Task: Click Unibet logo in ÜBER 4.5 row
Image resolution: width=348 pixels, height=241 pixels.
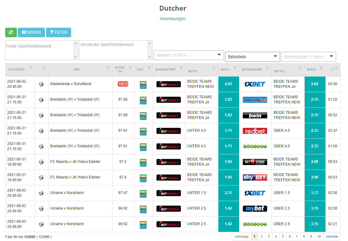Action: click(x=255, y=146)
